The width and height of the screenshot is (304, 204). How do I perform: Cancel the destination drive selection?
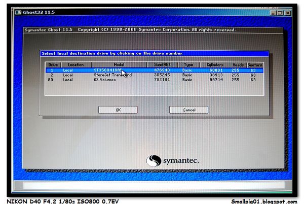pyautogui.click(x=189, y=110)
